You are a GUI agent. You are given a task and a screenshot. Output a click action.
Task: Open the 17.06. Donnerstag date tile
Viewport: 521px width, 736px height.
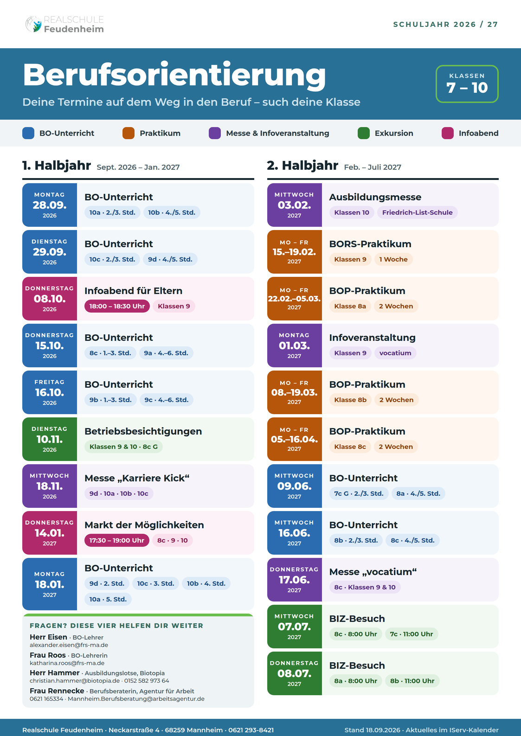click(x=294, y=580)
